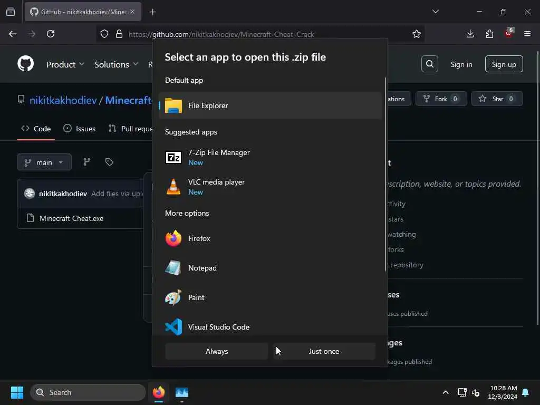Click the nikitkakhodiev commit author name
The image size is (540, 405).
63,194
